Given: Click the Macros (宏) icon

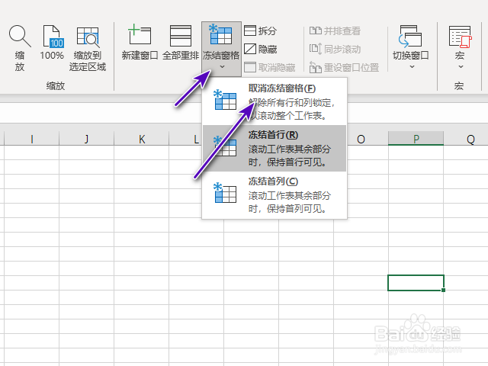Looking at the screenshot, I should point(460,37).
